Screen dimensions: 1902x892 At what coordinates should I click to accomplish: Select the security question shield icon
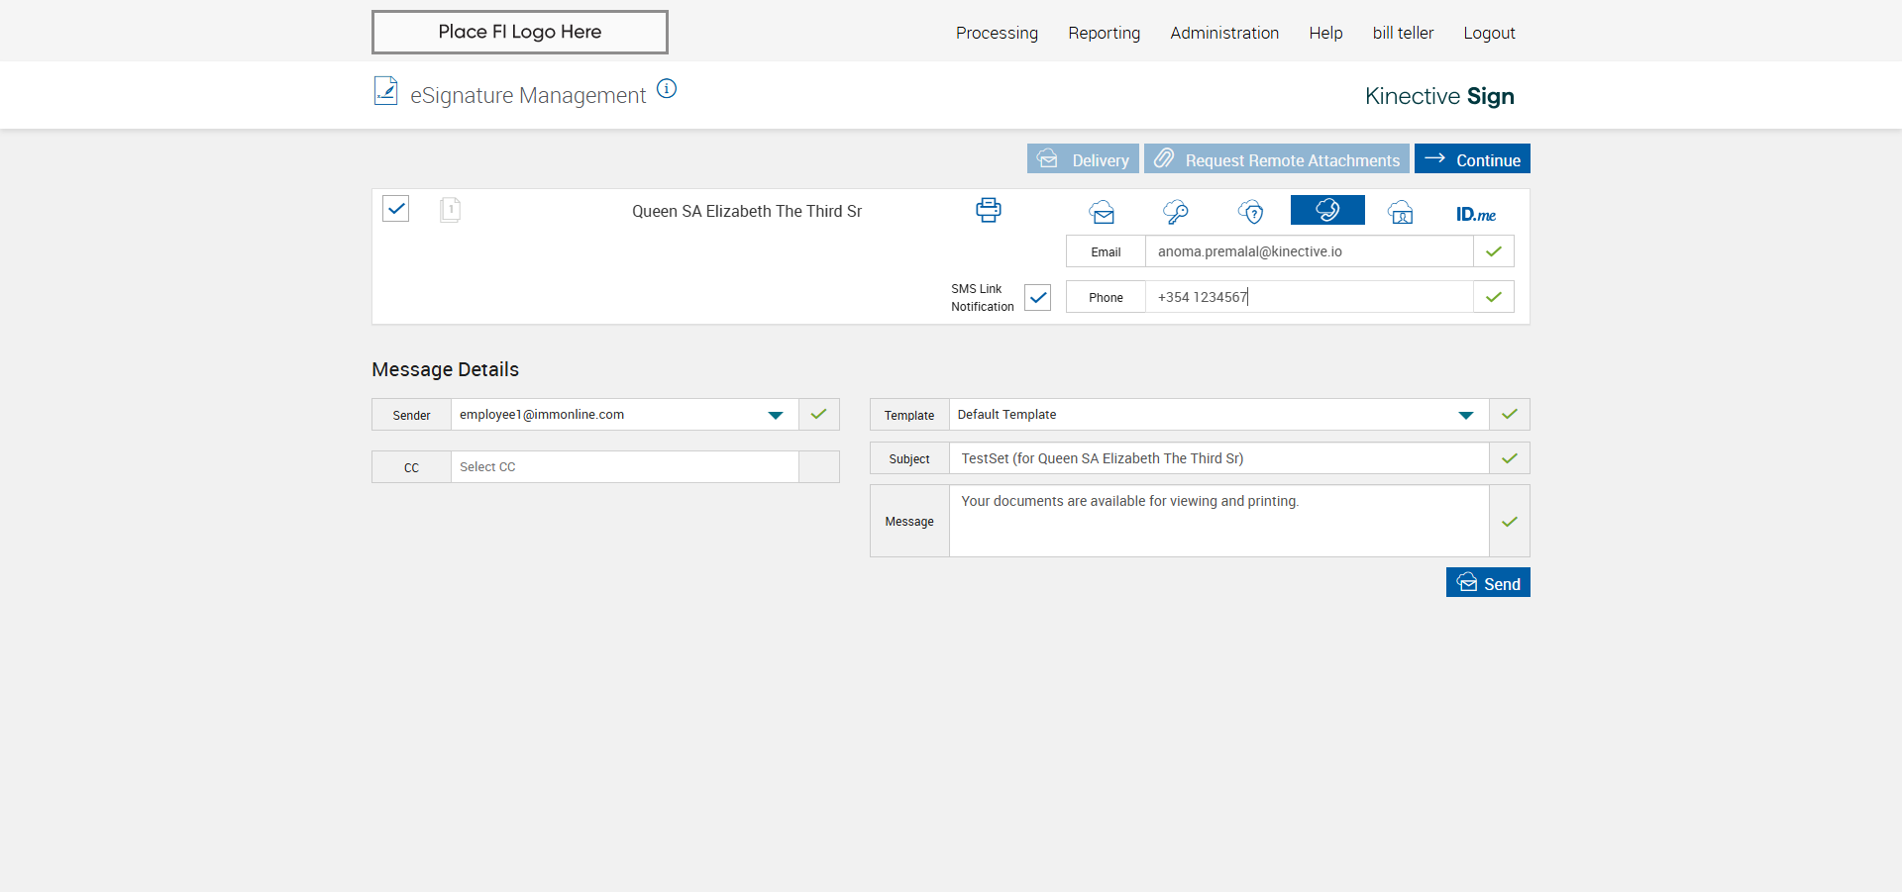coord(1250,212)
